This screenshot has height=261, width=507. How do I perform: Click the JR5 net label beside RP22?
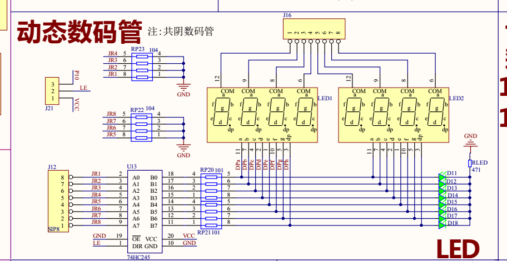point(112,135)
